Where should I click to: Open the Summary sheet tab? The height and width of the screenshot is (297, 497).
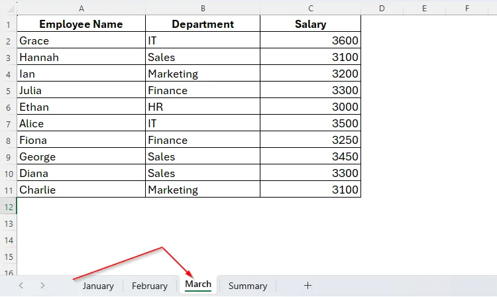(248, 286)
